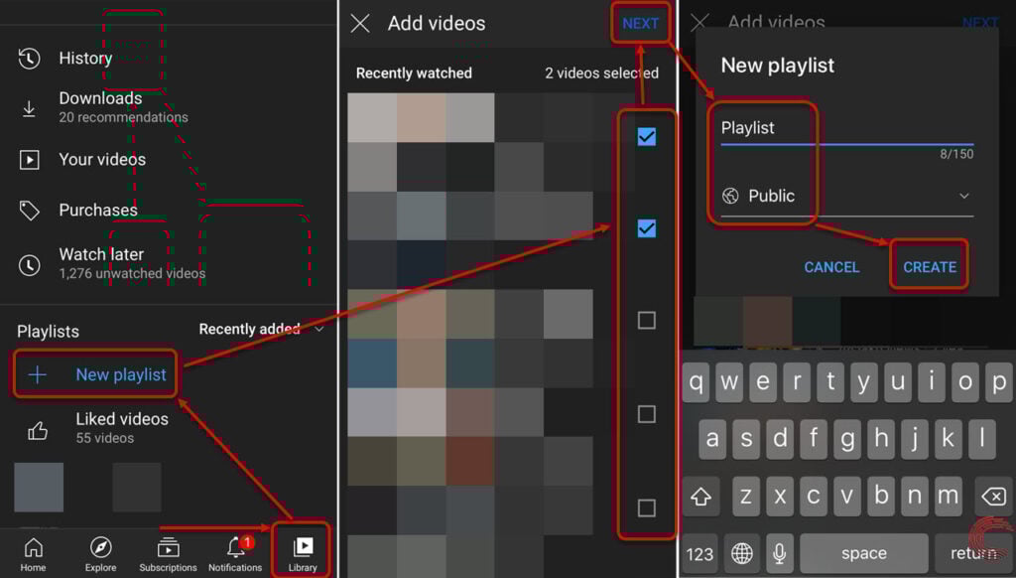Open the Liked videos thumbs-up icon
The width and height of the screenshot is (1016, 578).
(38, 430)
